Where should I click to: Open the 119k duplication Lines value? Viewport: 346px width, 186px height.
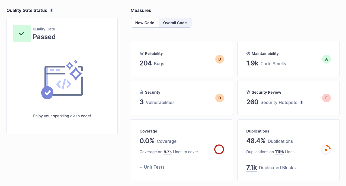(x=280, y=152)
